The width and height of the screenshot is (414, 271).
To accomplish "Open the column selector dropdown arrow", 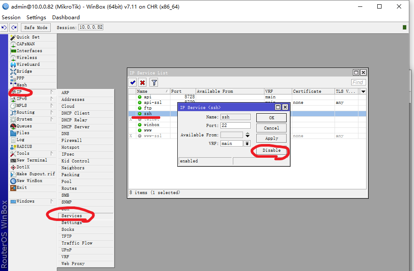I will coord(363,91).
